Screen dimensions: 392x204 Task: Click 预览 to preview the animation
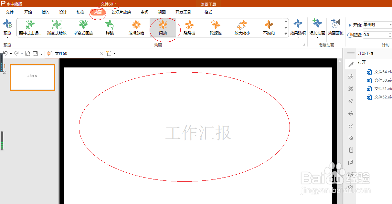pyautogui.click(x=6, y=27)
